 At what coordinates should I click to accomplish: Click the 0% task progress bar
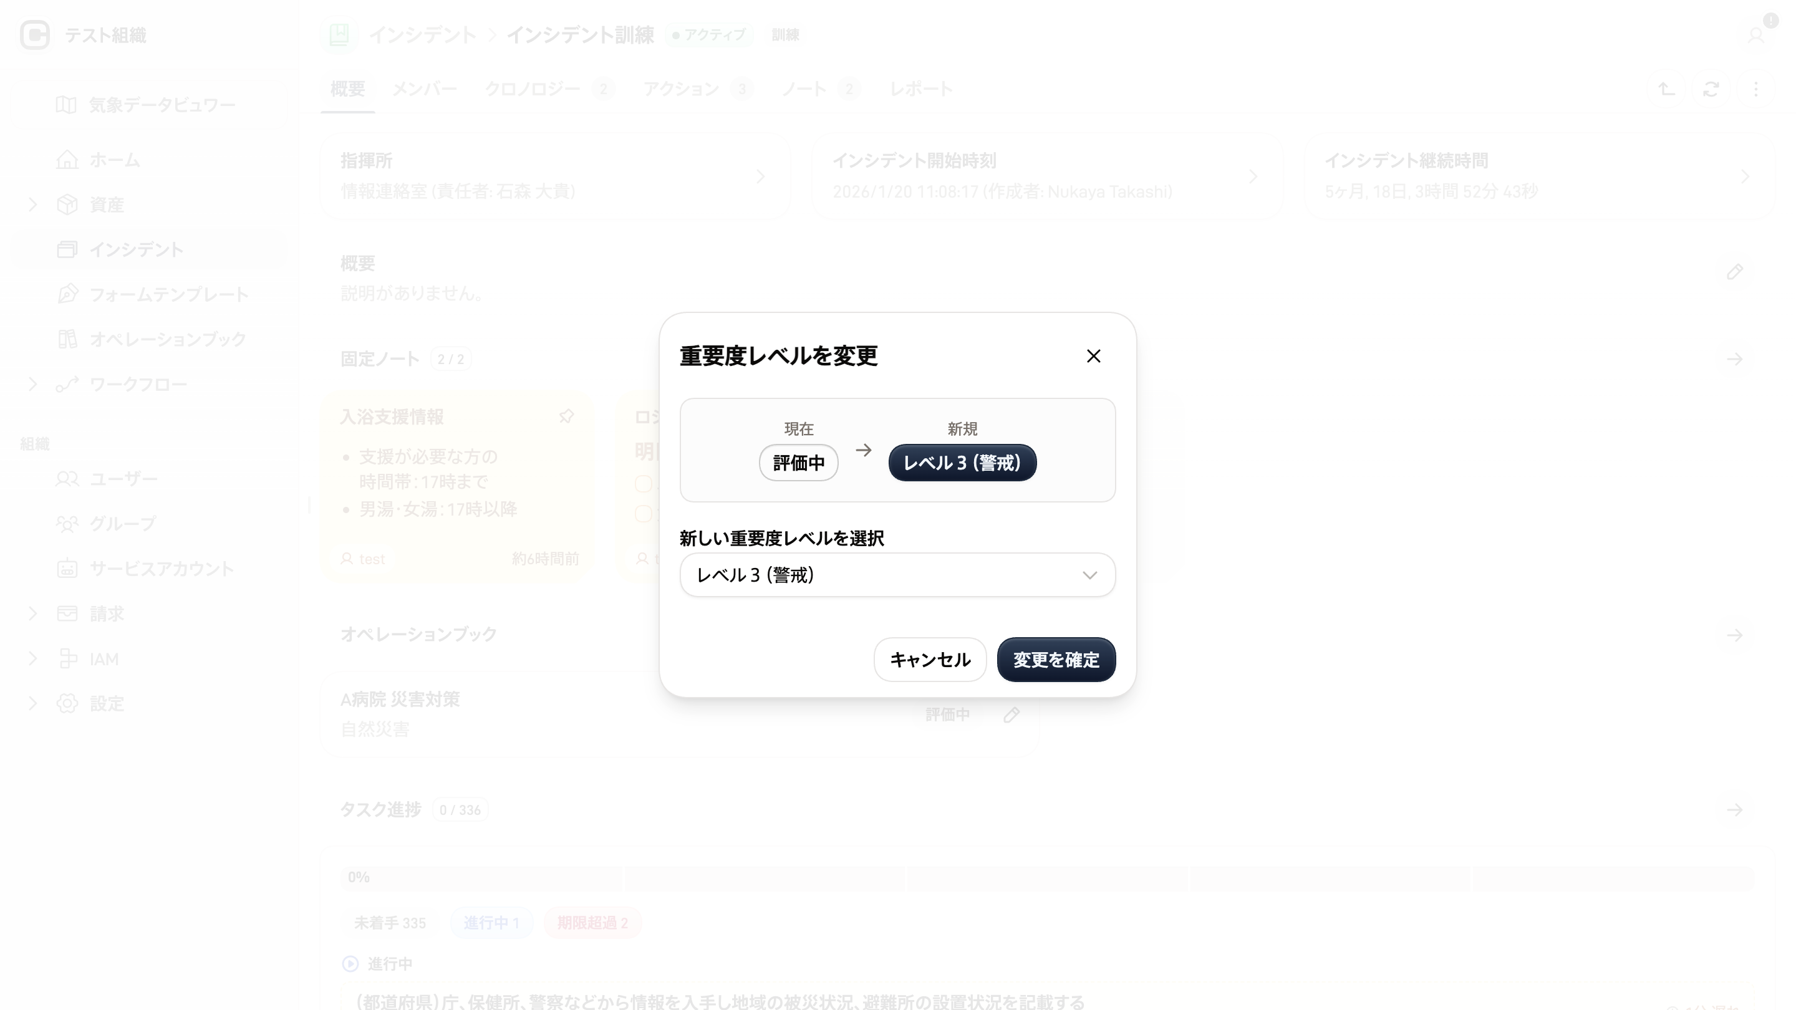1047,878
